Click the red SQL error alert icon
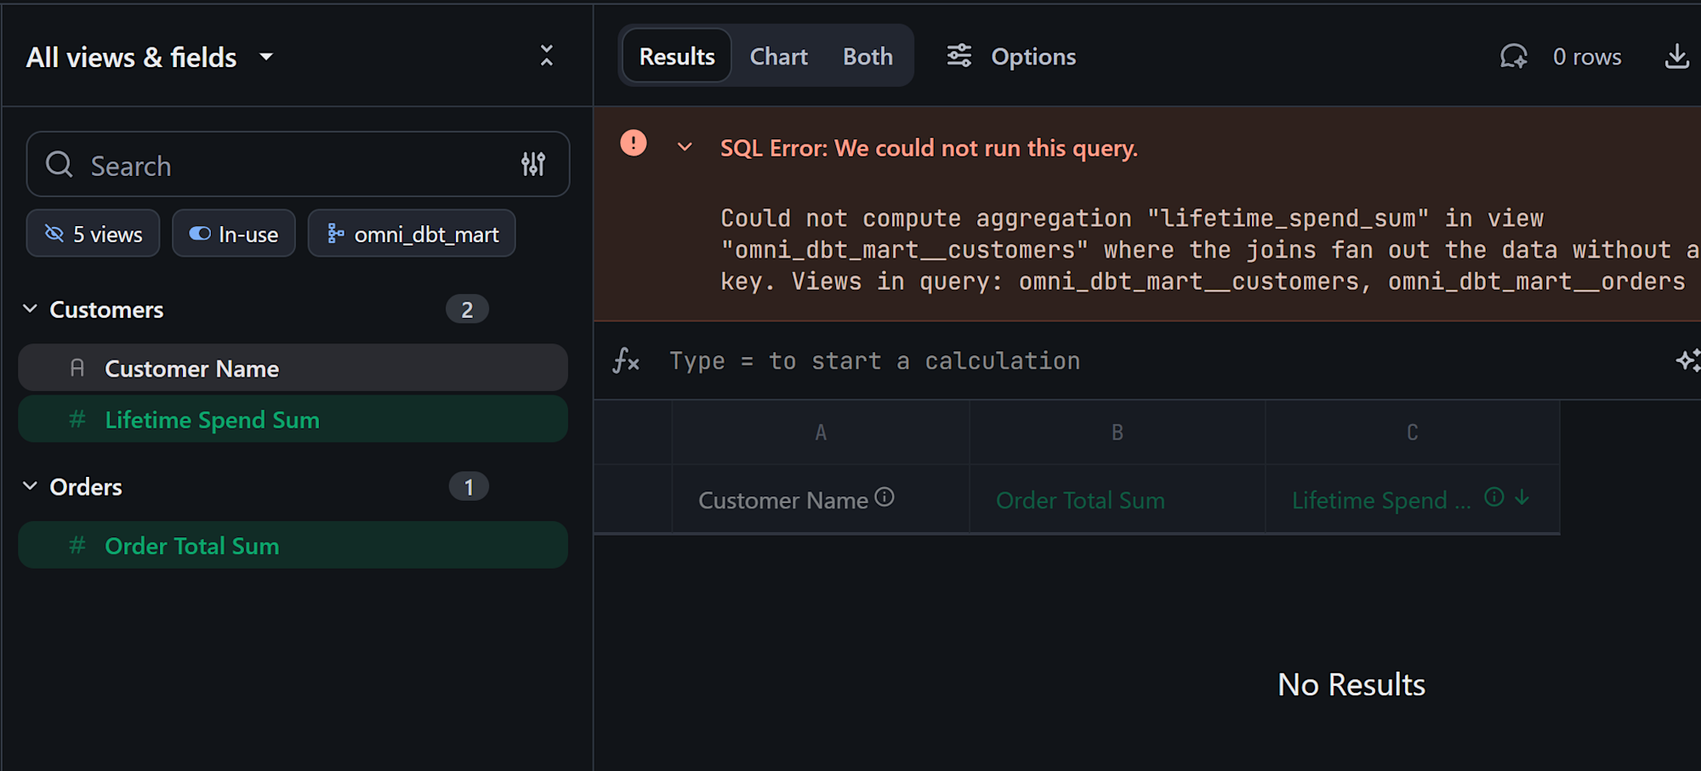This screenshot has width=1701, height=771. (634, 143)
